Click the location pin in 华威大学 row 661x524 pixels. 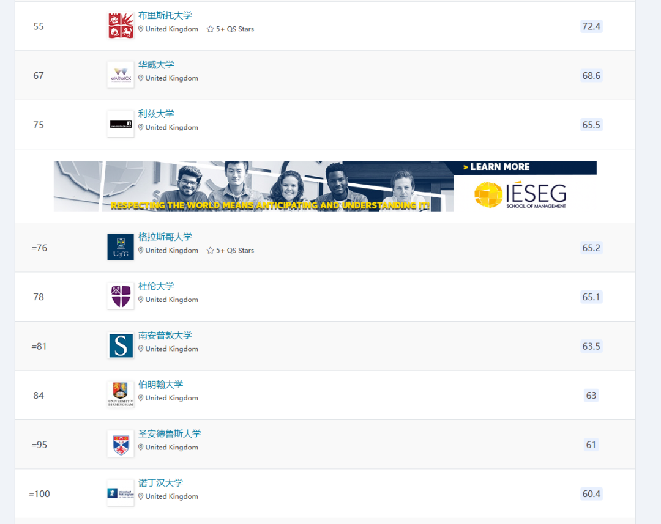pos(141,78)
